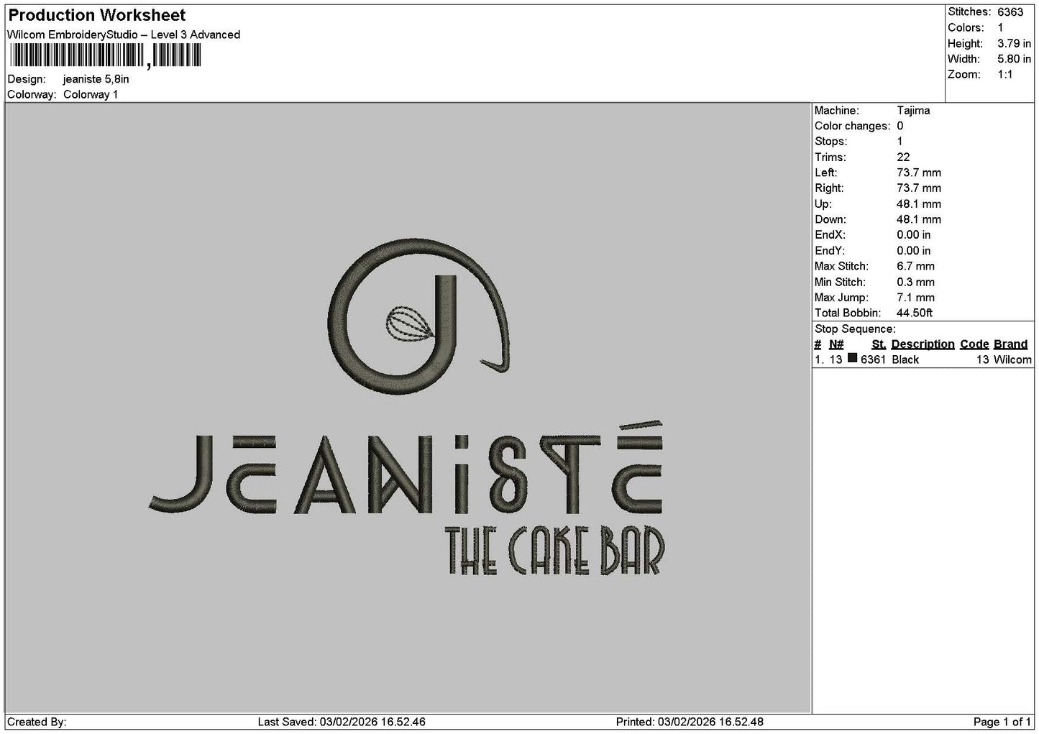Image resolution: width=1039 pixels, height=734 pixels.
Task: Click the Right label
Action: 829,188
